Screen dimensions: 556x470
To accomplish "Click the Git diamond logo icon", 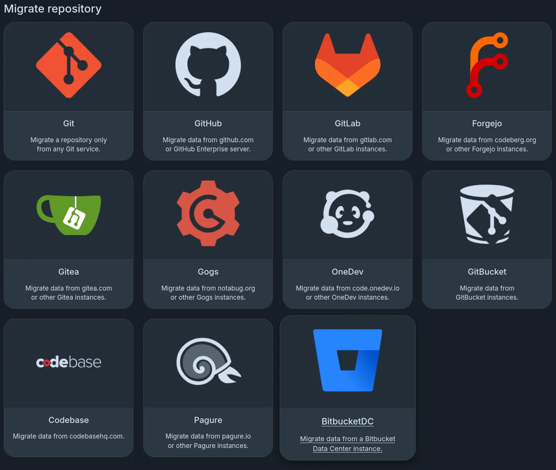I will pyautogui.click(x=69, y=65).
